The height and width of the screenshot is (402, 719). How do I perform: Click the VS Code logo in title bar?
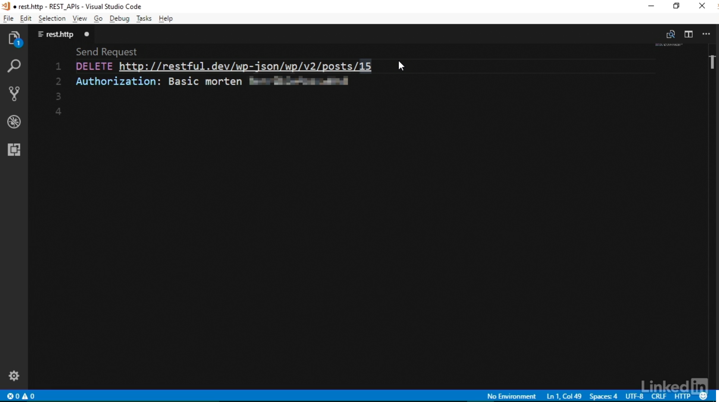pyautogui.click(x=6, y=6)
